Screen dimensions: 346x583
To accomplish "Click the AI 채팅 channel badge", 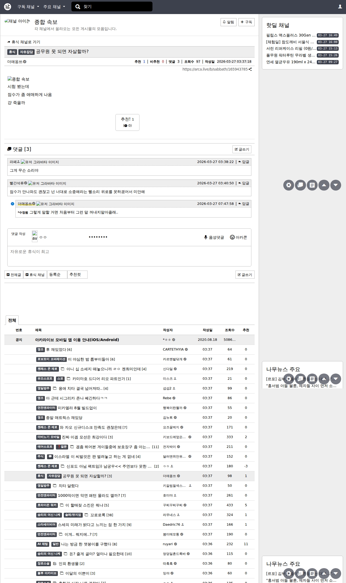I will (43, 544).
